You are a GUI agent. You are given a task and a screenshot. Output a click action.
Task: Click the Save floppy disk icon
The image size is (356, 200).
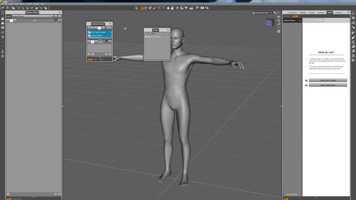[x=2, y=27]
